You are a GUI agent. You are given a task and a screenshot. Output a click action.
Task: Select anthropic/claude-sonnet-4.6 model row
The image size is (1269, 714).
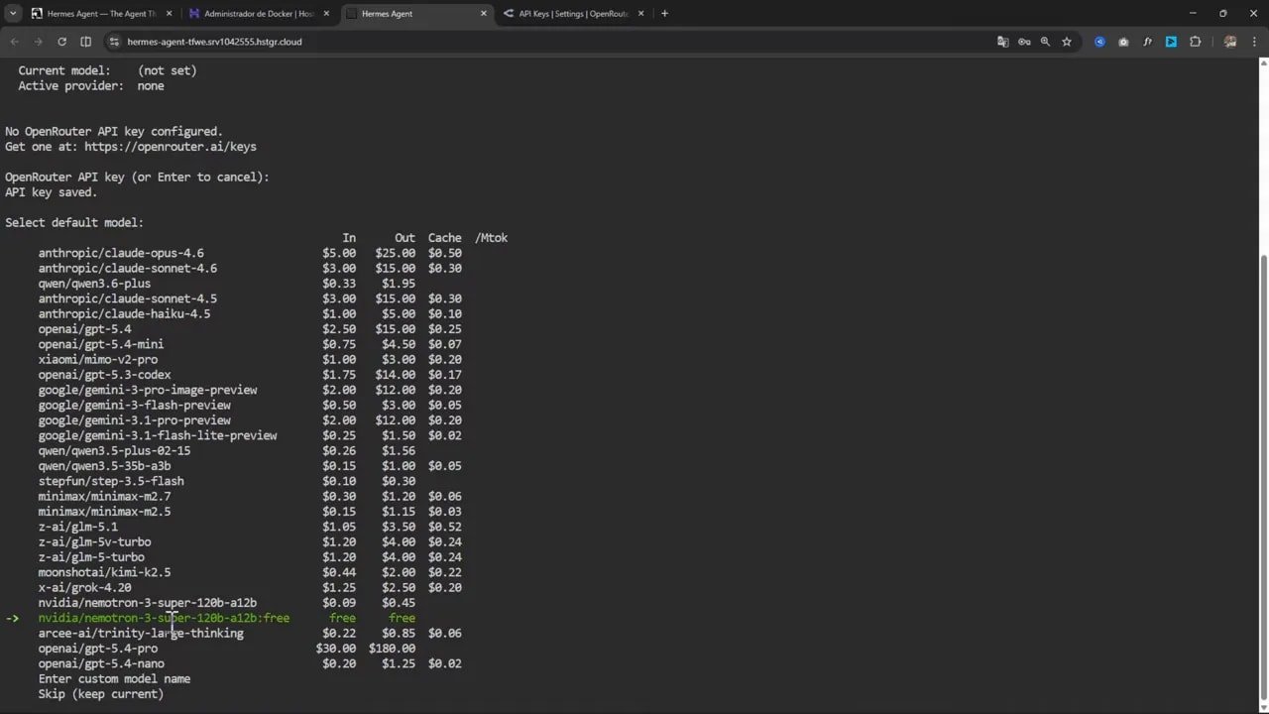[x=250, y=268]
